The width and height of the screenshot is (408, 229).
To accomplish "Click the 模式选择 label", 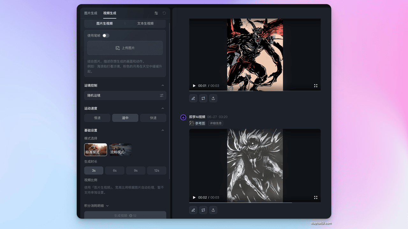I will click(91, 138).
